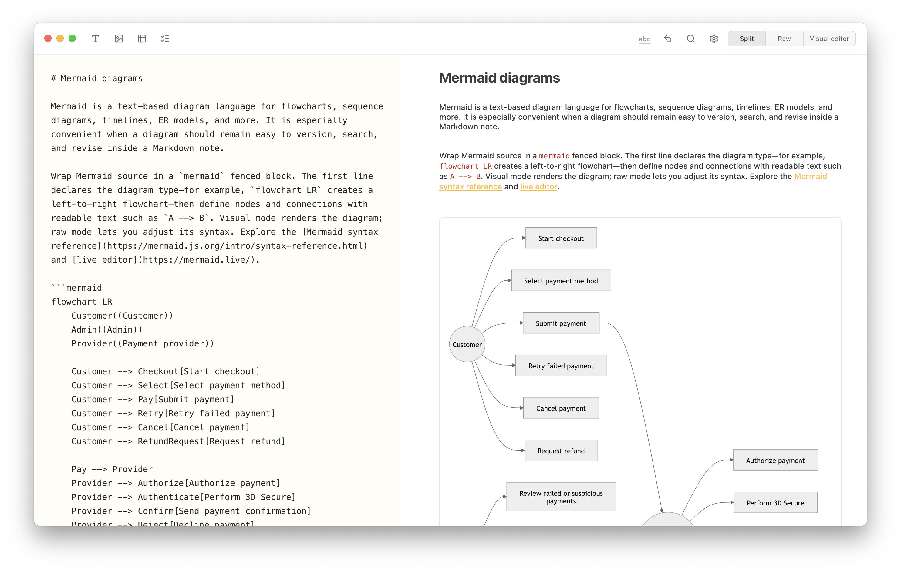Click the red 'mermaid' inline code in preview
This screenshot has height=571, width=901.
tap(554, 156)
